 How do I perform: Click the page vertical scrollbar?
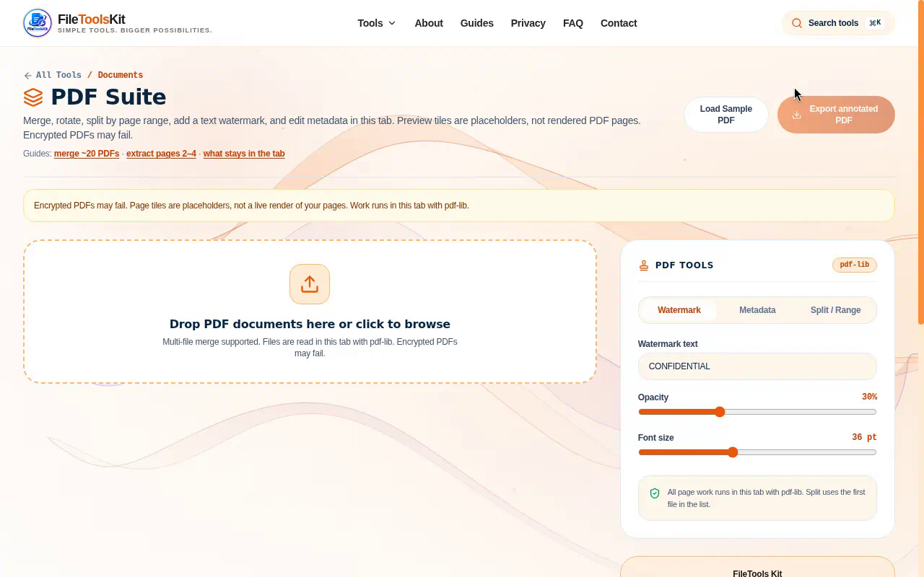[920, 162]
